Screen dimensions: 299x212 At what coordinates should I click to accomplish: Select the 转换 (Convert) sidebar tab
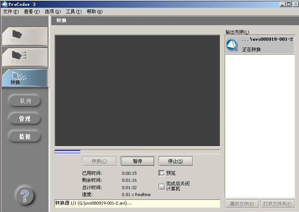[25, 78]
